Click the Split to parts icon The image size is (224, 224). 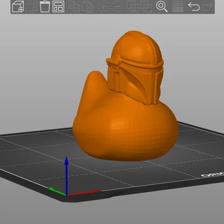[146, 7]
